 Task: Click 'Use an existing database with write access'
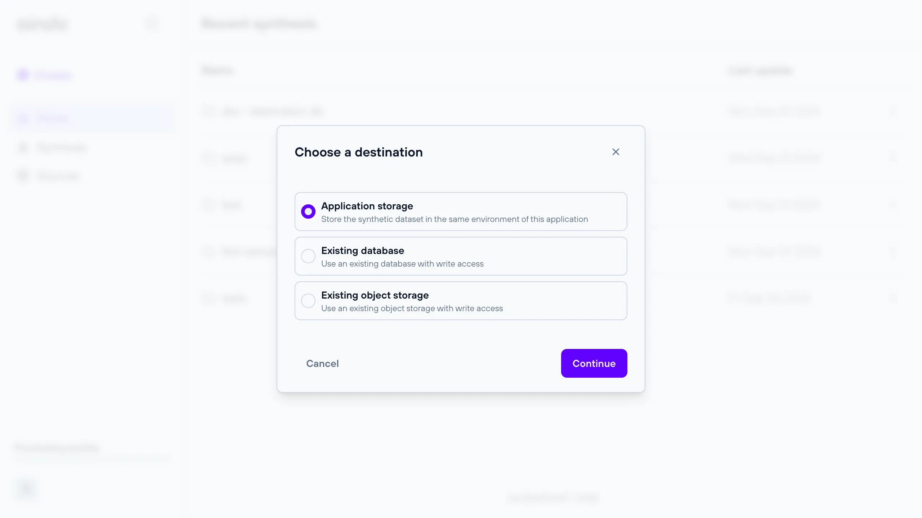pyautogui.click(x=402, y=264)
